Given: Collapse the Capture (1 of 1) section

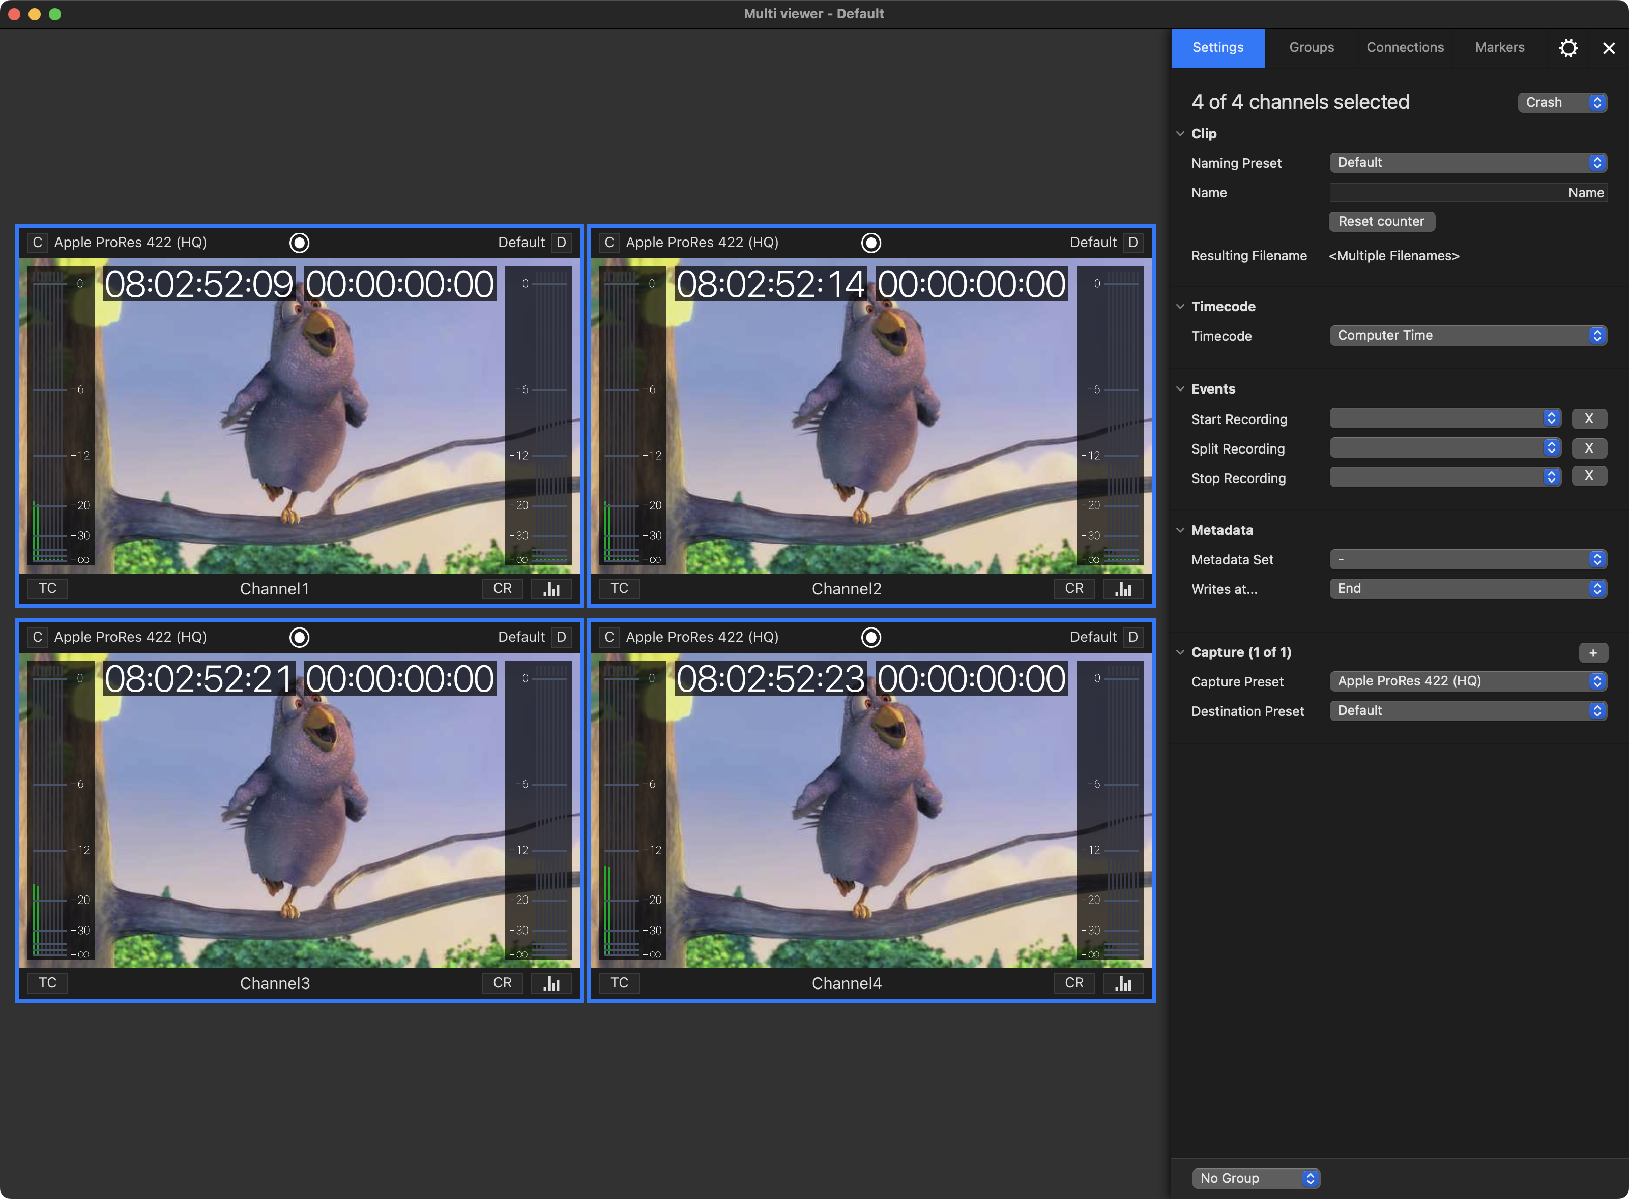Looking at the screenshot, I should (x=1180, y=652).
